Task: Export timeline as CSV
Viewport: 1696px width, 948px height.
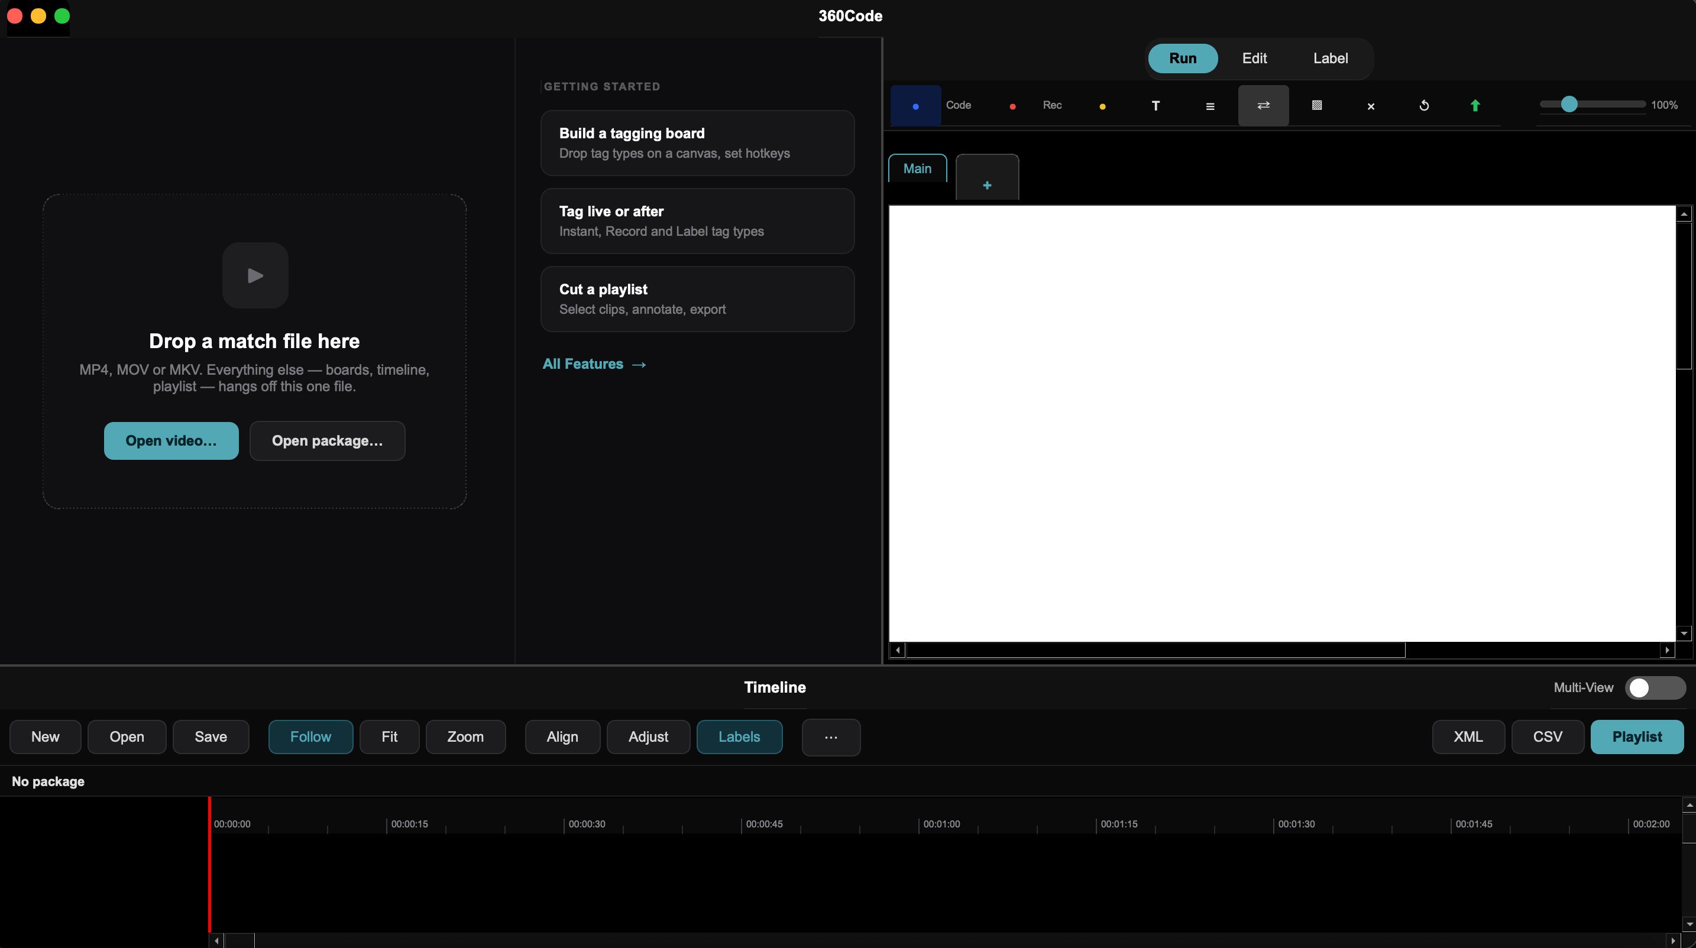Action: (x=1548, y=737)
